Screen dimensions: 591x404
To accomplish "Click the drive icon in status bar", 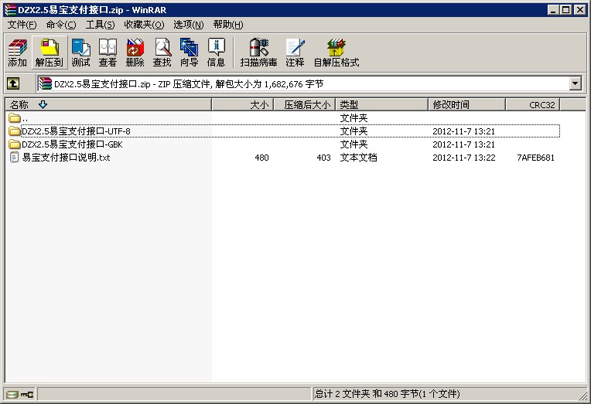I will click(12, 394).
